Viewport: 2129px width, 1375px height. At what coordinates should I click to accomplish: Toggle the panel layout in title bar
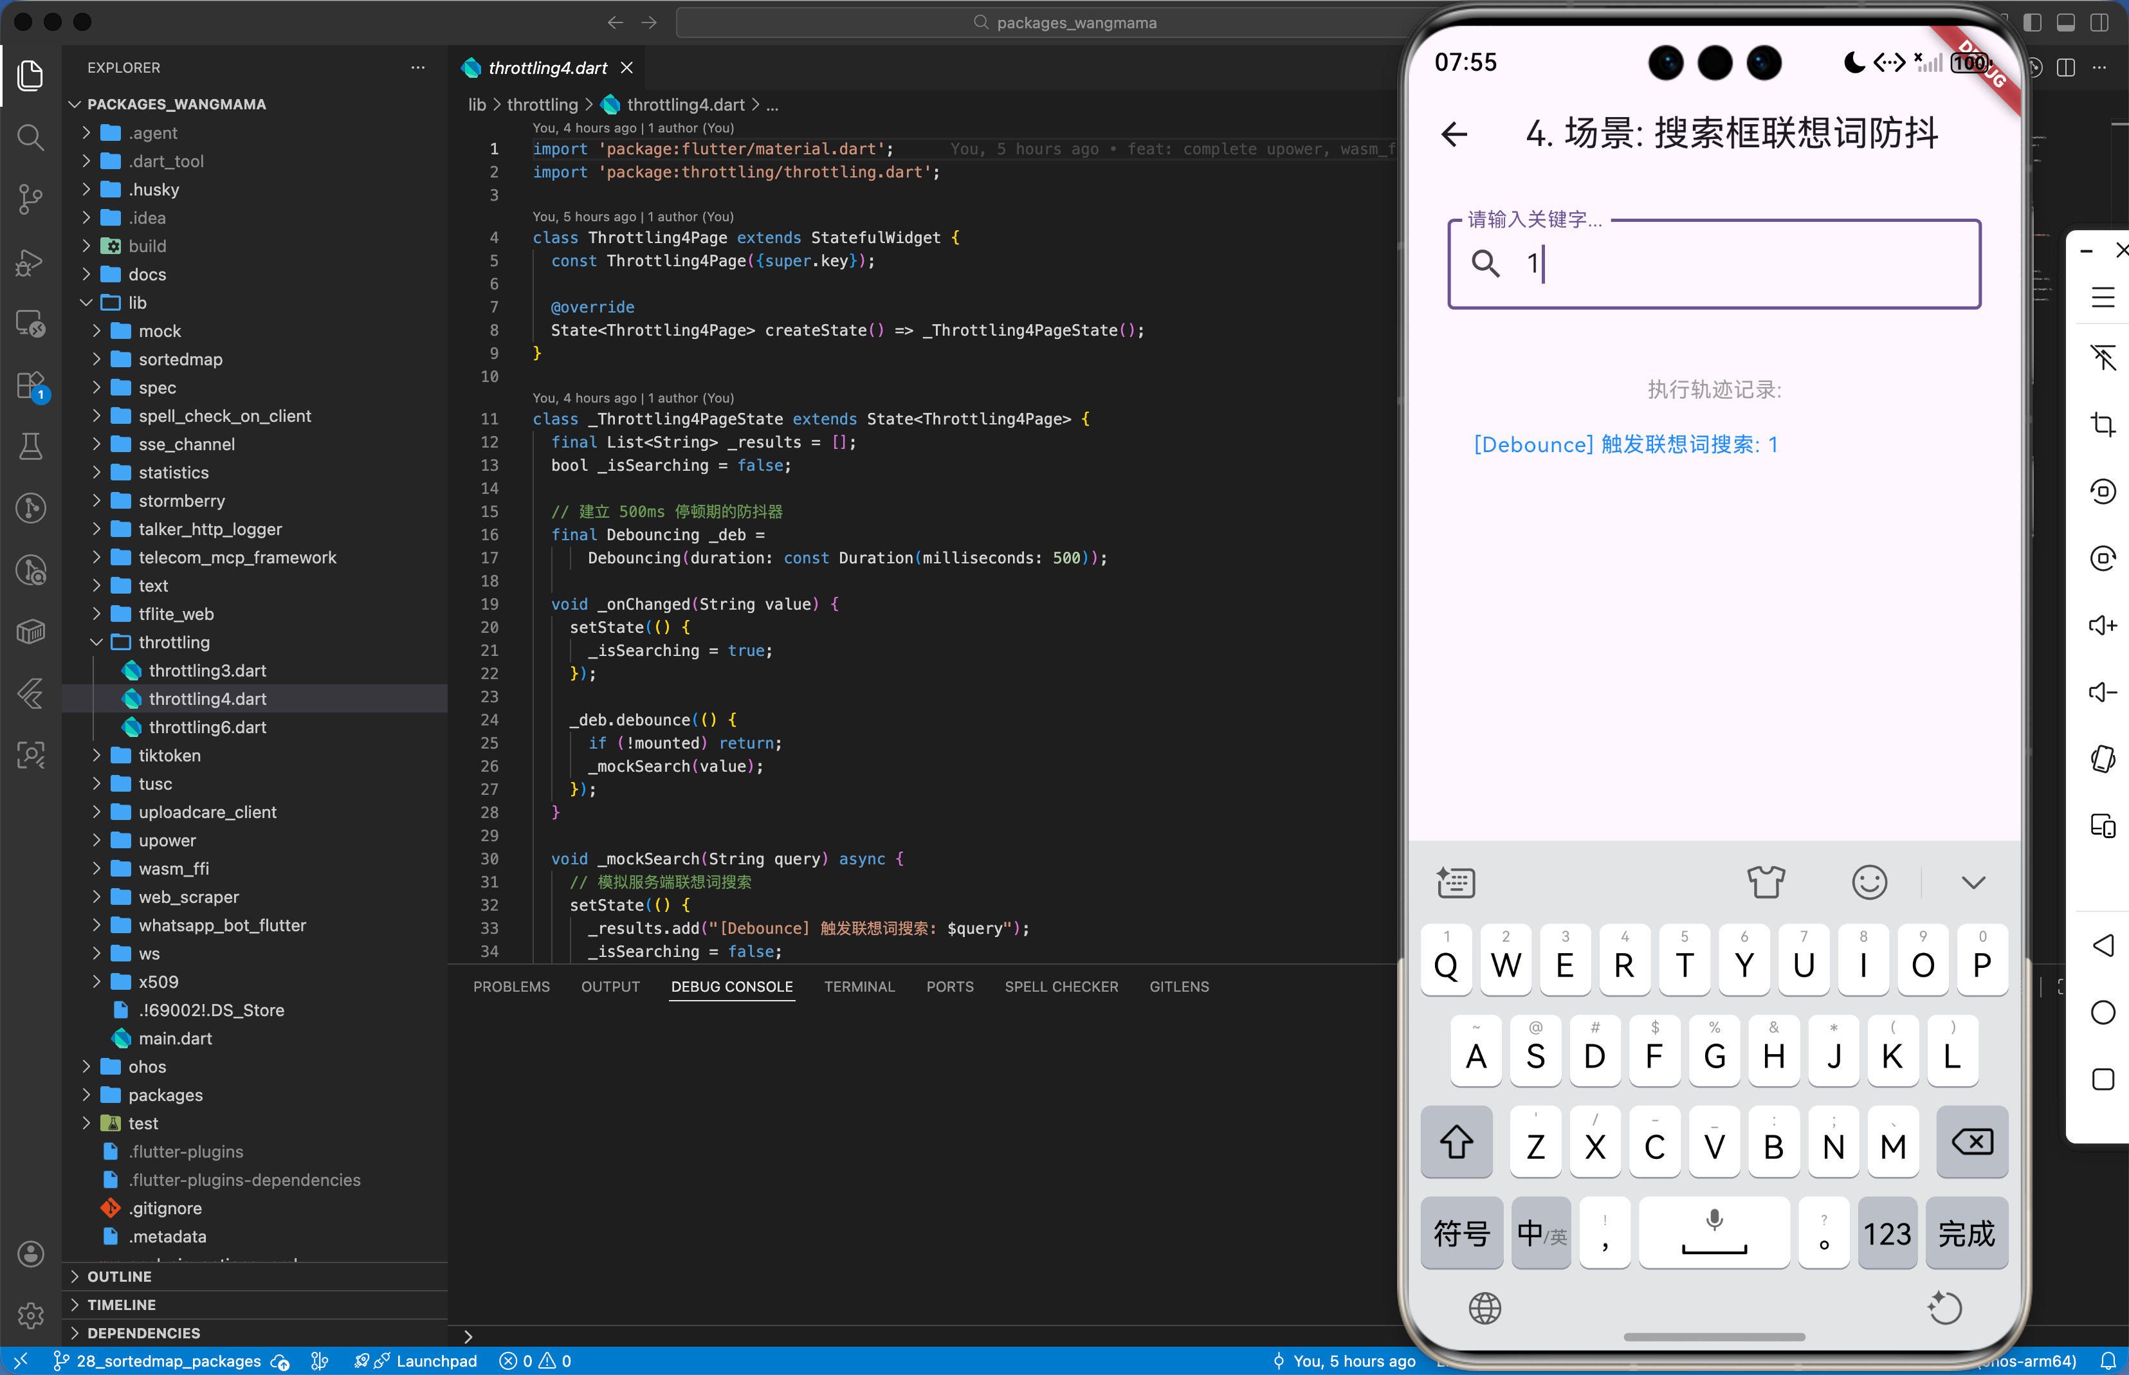(2065, 23)
